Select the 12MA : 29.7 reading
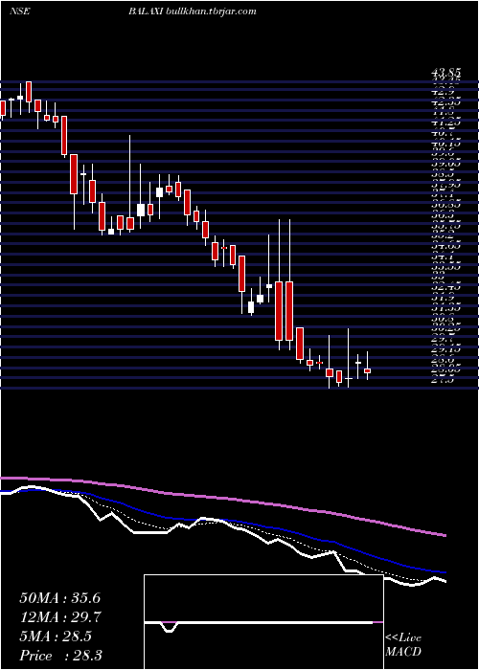 [59, 617]
